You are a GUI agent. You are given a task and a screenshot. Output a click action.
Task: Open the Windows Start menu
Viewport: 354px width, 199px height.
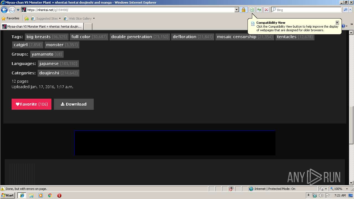[8, 195]
